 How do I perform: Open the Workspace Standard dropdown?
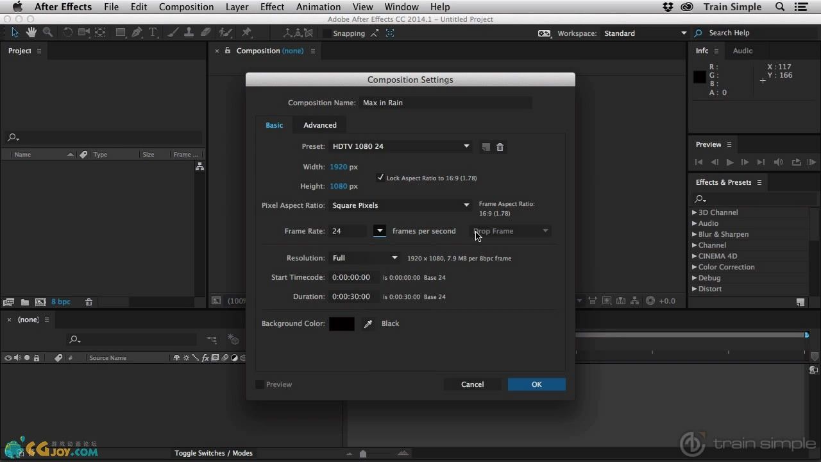tap(645, 33)
